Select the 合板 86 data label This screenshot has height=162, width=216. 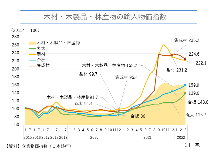(137, 116)
